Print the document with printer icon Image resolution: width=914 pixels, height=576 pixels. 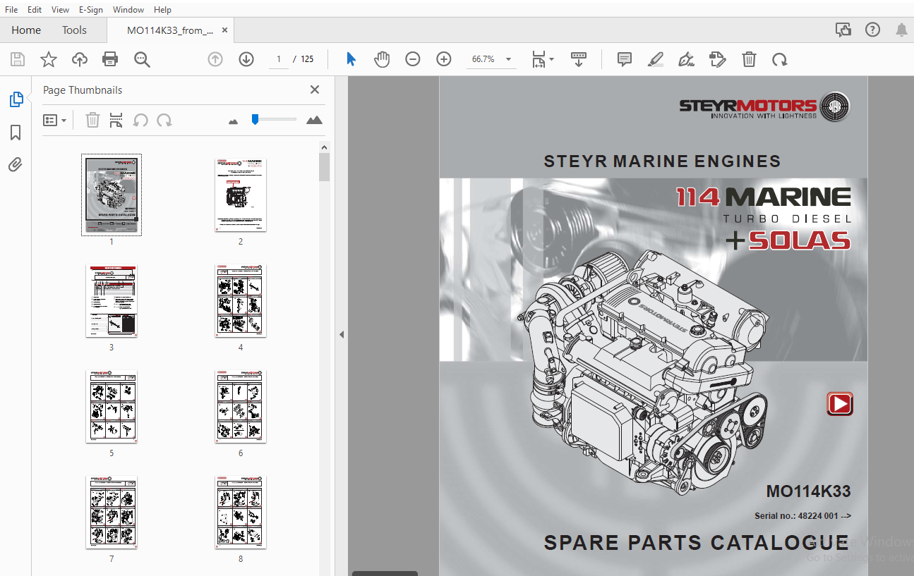(110, 59)
